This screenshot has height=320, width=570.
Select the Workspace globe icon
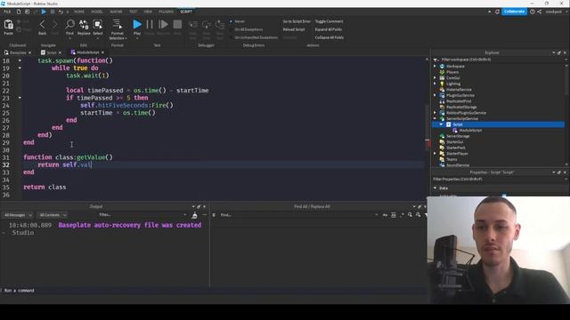[442, 67]
